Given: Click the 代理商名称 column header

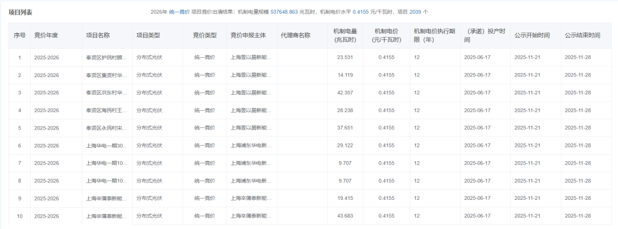Looking at the screenshot, I should [295, 35].
